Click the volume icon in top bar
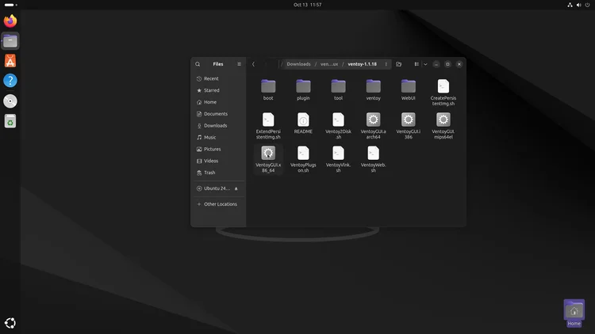This screenshot has width=595, height=334. [x=578, y=5]
